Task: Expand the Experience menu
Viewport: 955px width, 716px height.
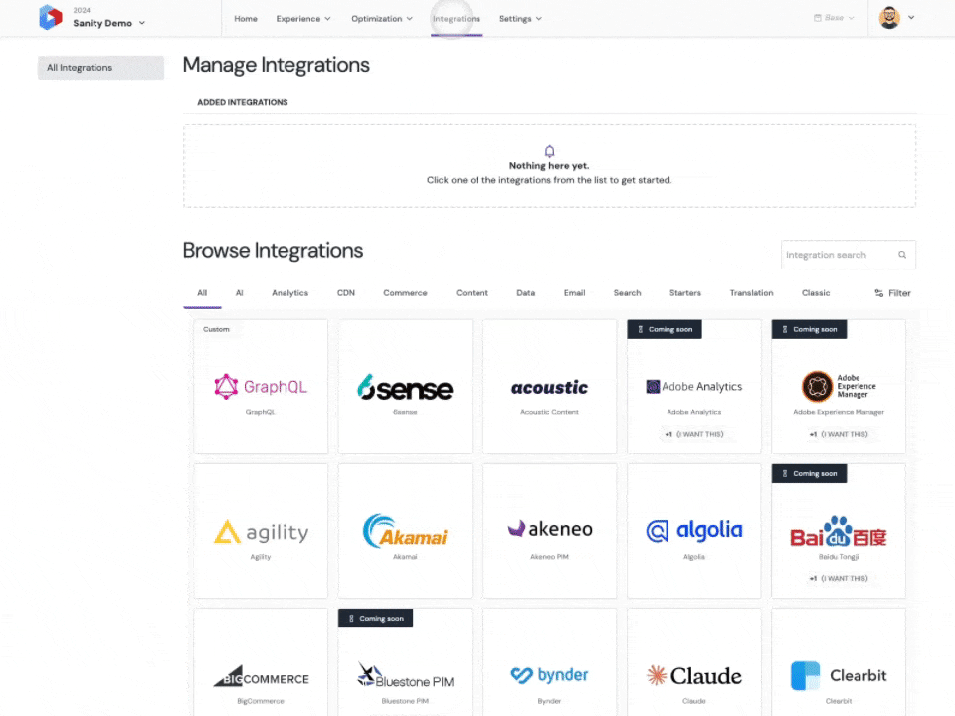Action: coord(303,19)
